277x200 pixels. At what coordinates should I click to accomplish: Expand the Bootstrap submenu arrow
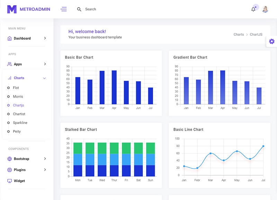click(45, 159)
